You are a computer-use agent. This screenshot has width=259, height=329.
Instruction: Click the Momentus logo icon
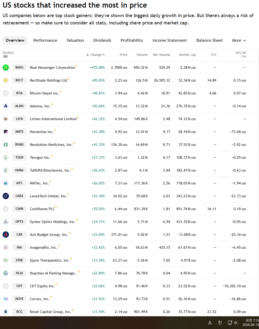[6, 132]
